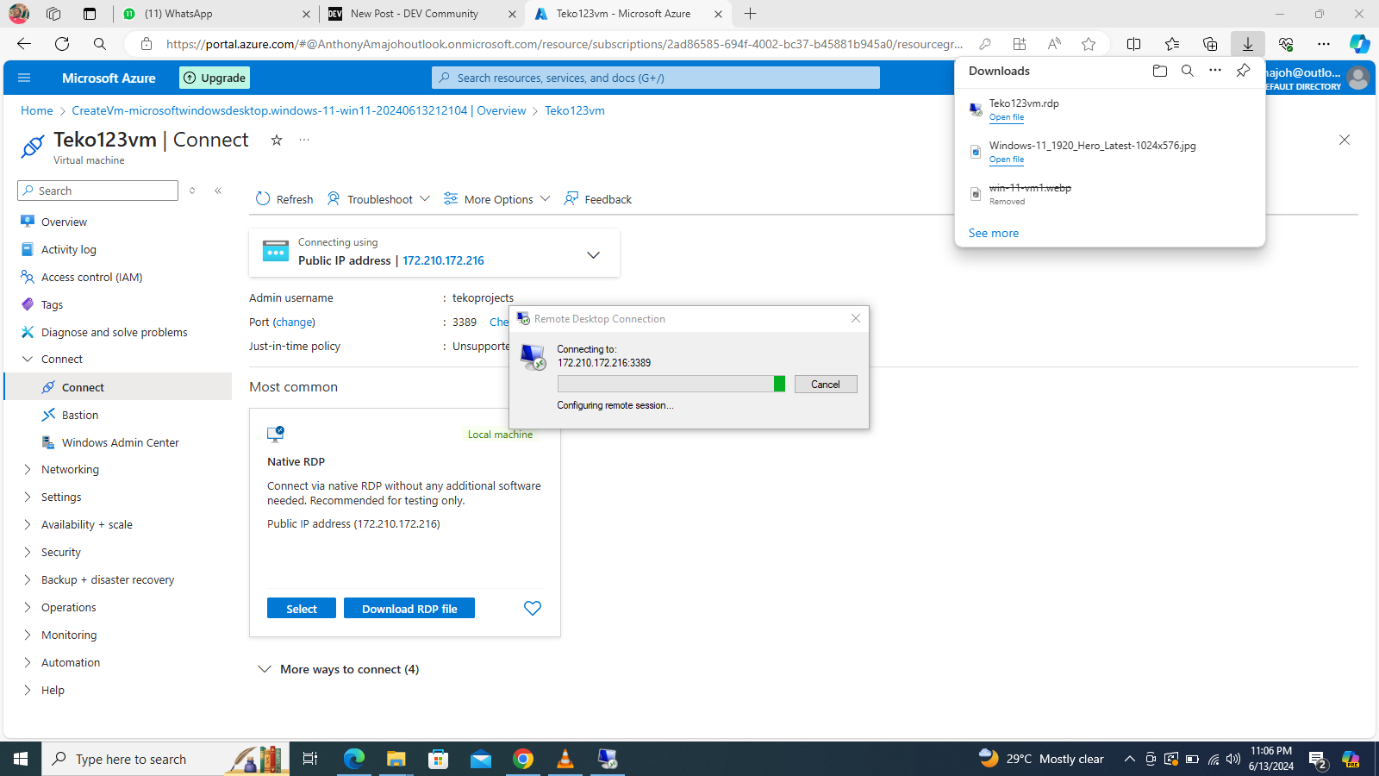Open the Azure portal hamburger menu
This screenshot has width=1379, height=776.
(24, 78)
